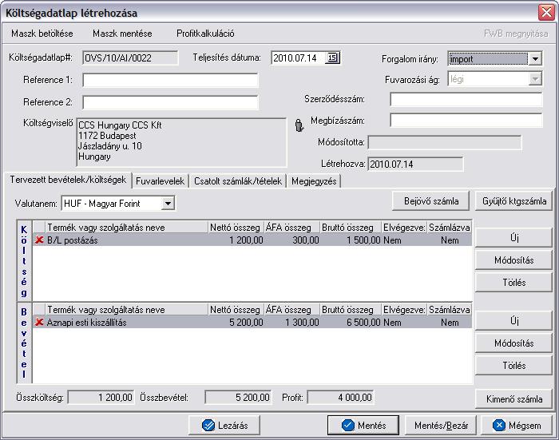This screenshot has width=559, height=440.
Task: Click FWB megnyitása menu item
Action: coord(516,34)
